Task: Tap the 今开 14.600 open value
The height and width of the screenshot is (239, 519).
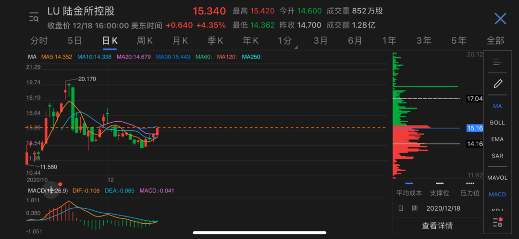Action: coord(300,11)
